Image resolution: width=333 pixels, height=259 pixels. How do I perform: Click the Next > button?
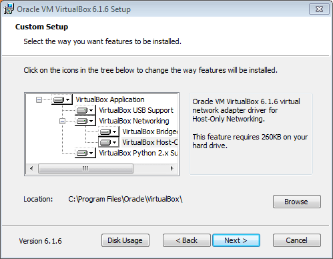tap(236, 240)
